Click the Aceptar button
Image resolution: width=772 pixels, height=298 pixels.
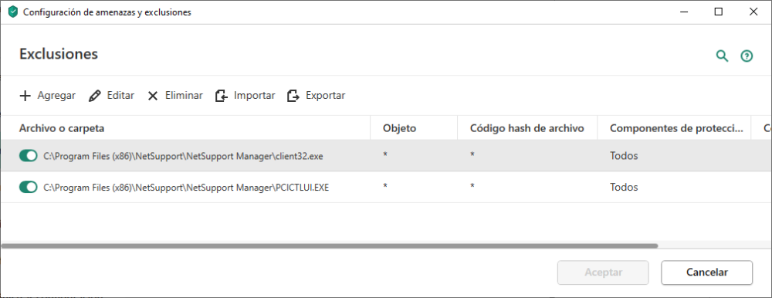603,273
